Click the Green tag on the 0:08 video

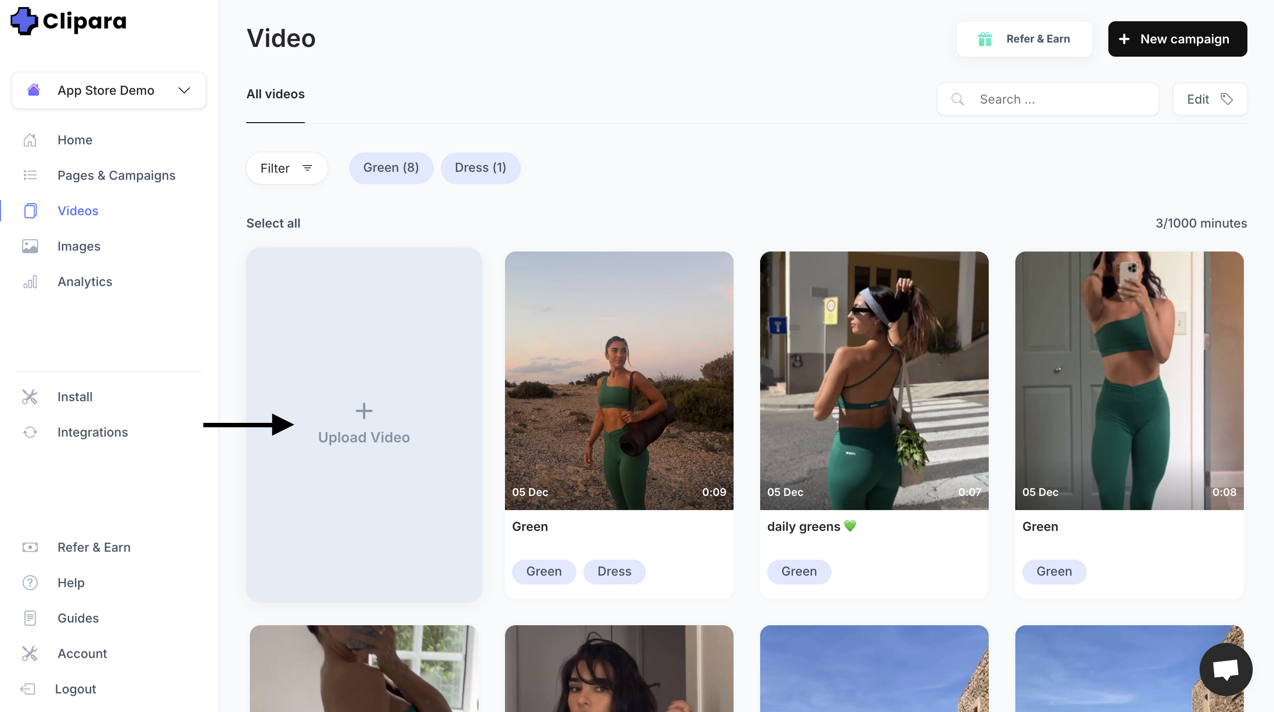coord(1054,572)
